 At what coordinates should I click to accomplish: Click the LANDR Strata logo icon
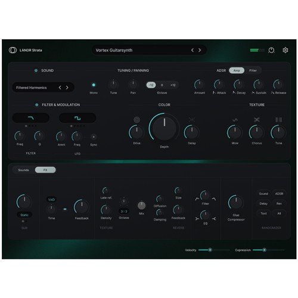(13, 50)
